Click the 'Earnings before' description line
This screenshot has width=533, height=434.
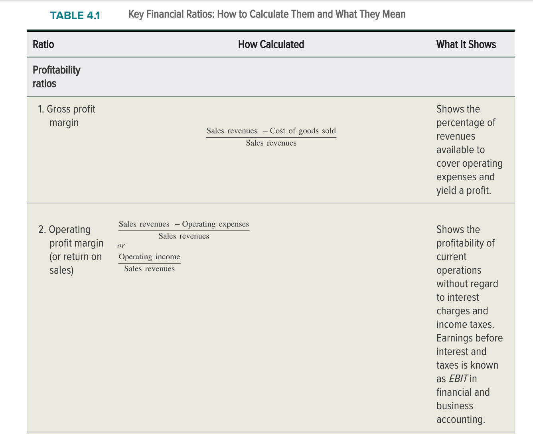tap(470, 338)
